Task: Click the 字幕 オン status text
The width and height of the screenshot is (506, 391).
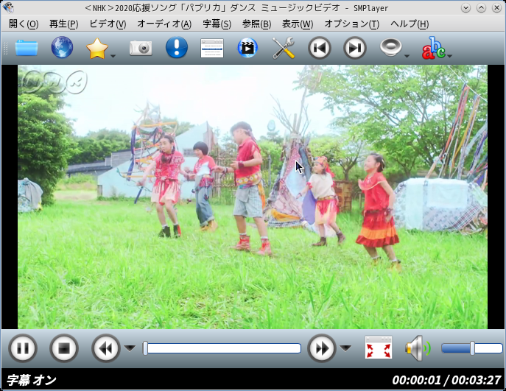Action: pyautogui.click(x=31, y=381)
